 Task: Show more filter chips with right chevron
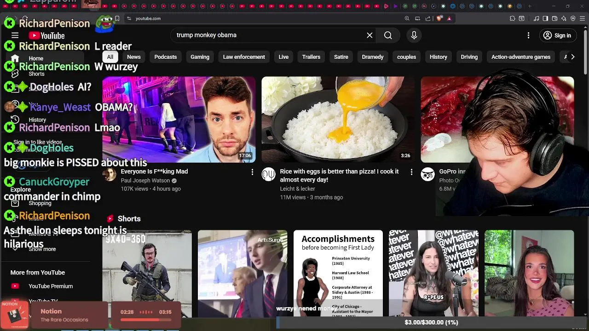point(572,57)
